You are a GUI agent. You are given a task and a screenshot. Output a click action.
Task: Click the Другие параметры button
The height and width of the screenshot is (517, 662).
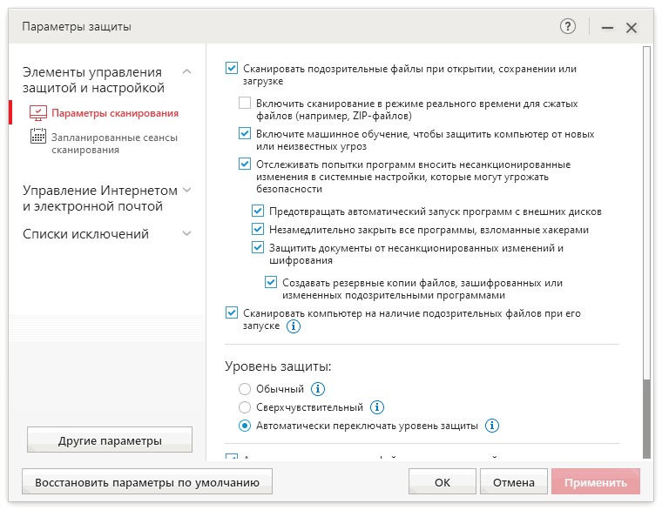coord(110,440)
